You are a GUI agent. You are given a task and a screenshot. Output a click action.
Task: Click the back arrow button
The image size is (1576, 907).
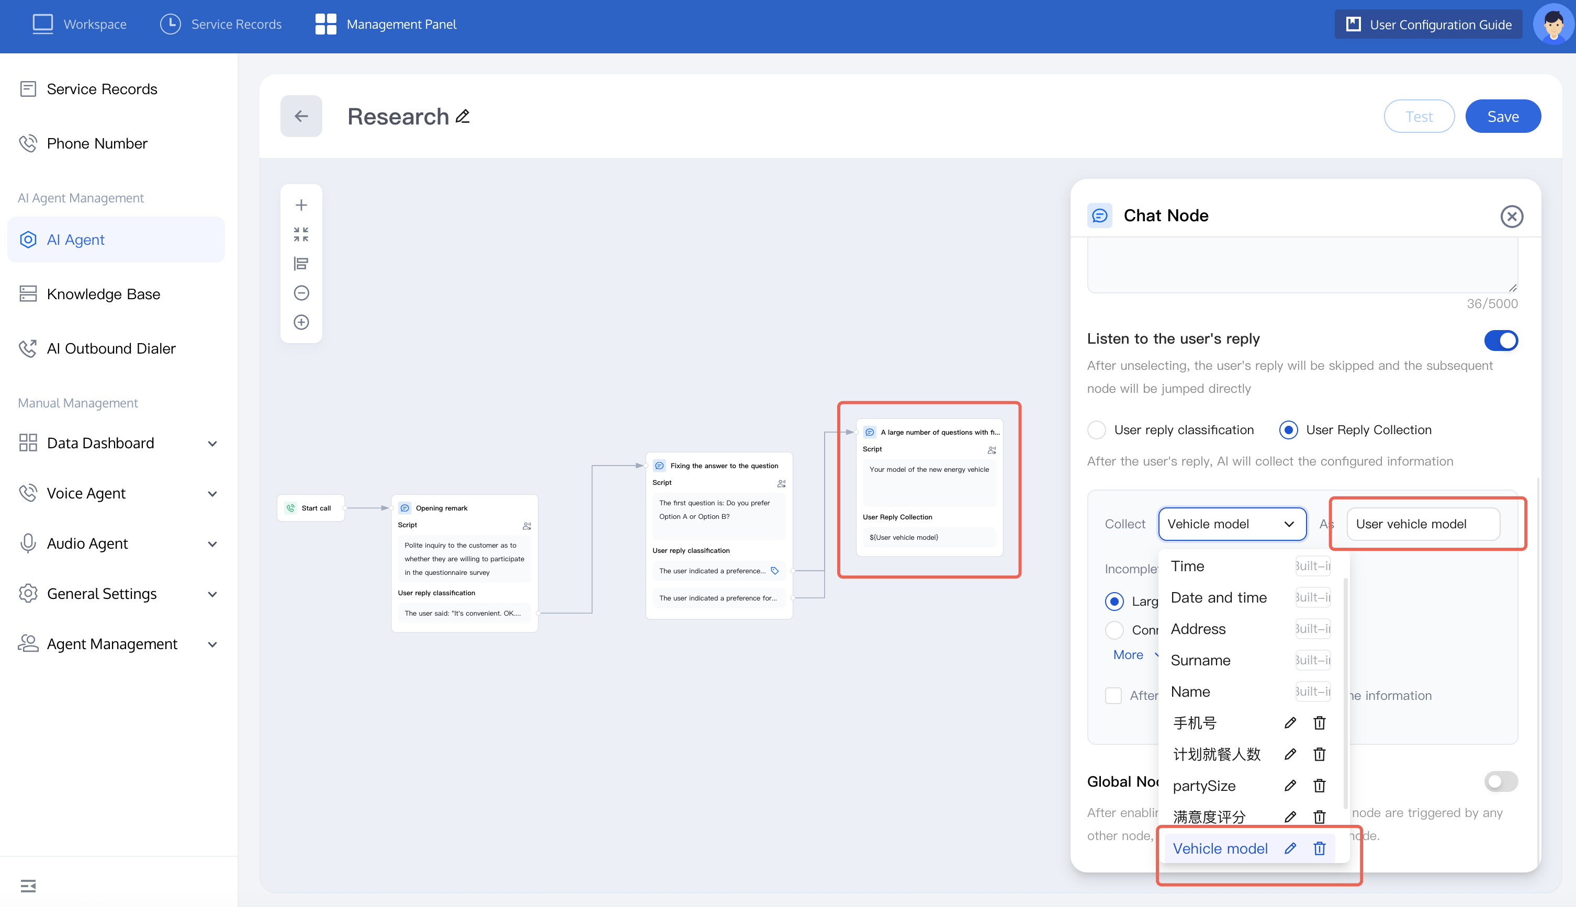click(301, 117)
